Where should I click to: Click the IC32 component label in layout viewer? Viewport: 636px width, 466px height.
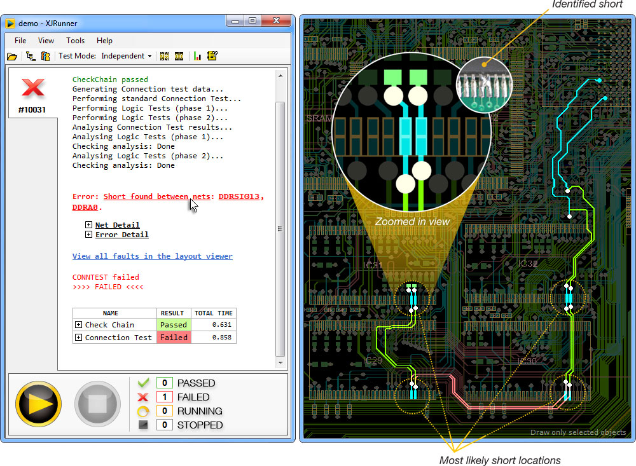pyautogui.click(x=528, y=264)
